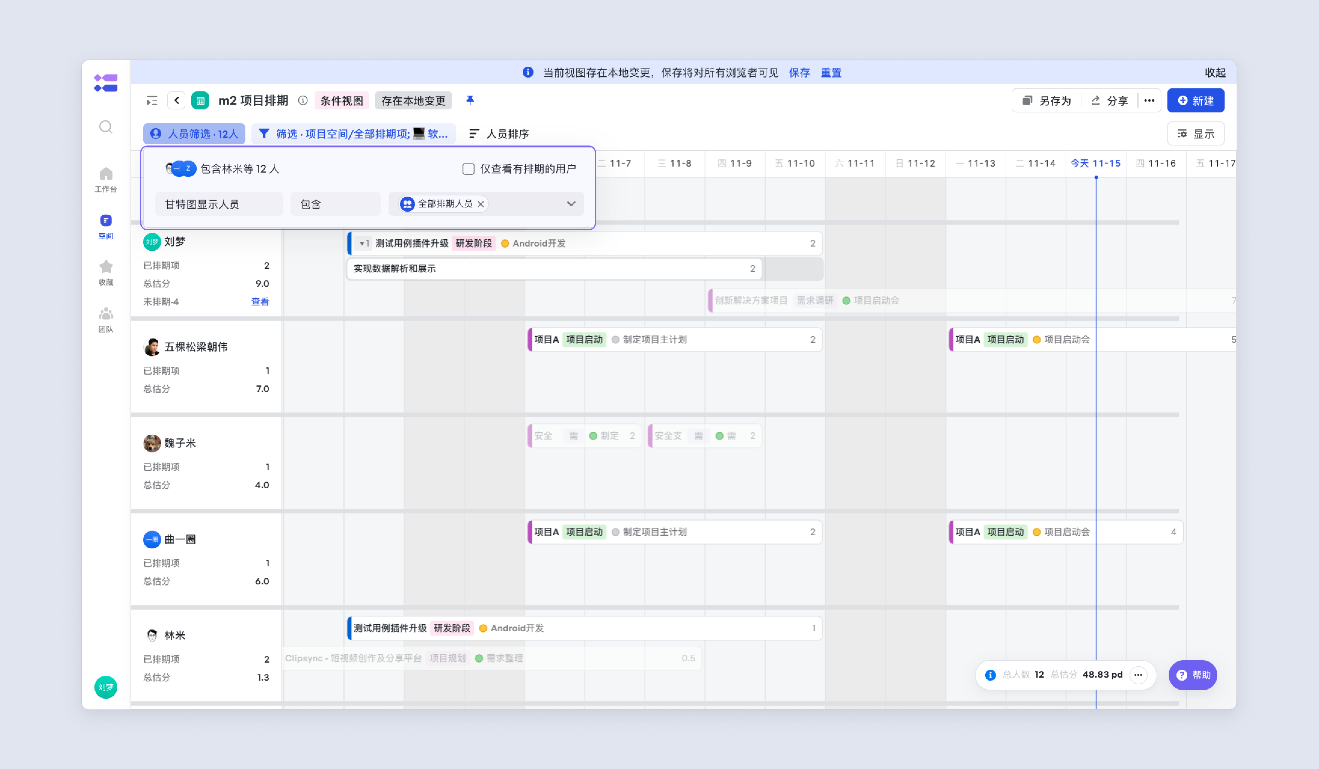The width and height of the screenshot is (1319, 769).
Task: Collapse 测试用例插件升级 subtask expander in 刘梦 row
Action: tap(364, 243)
